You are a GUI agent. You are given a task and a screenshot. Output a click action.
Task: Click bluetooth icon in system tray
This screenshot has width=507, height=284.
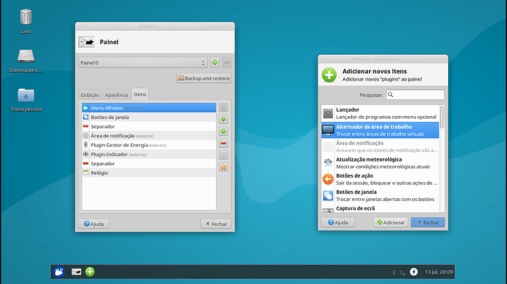pos(394,272)
